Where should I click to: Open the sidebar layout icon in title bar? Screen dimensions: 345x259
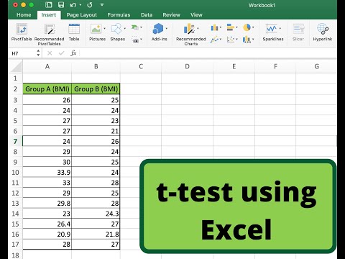pyautogui.click(x=49, y=5)
